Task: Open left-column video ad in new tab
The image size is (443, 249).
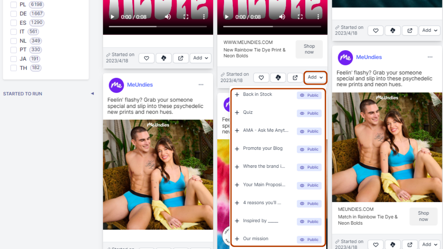Action: tap(181, 58)
